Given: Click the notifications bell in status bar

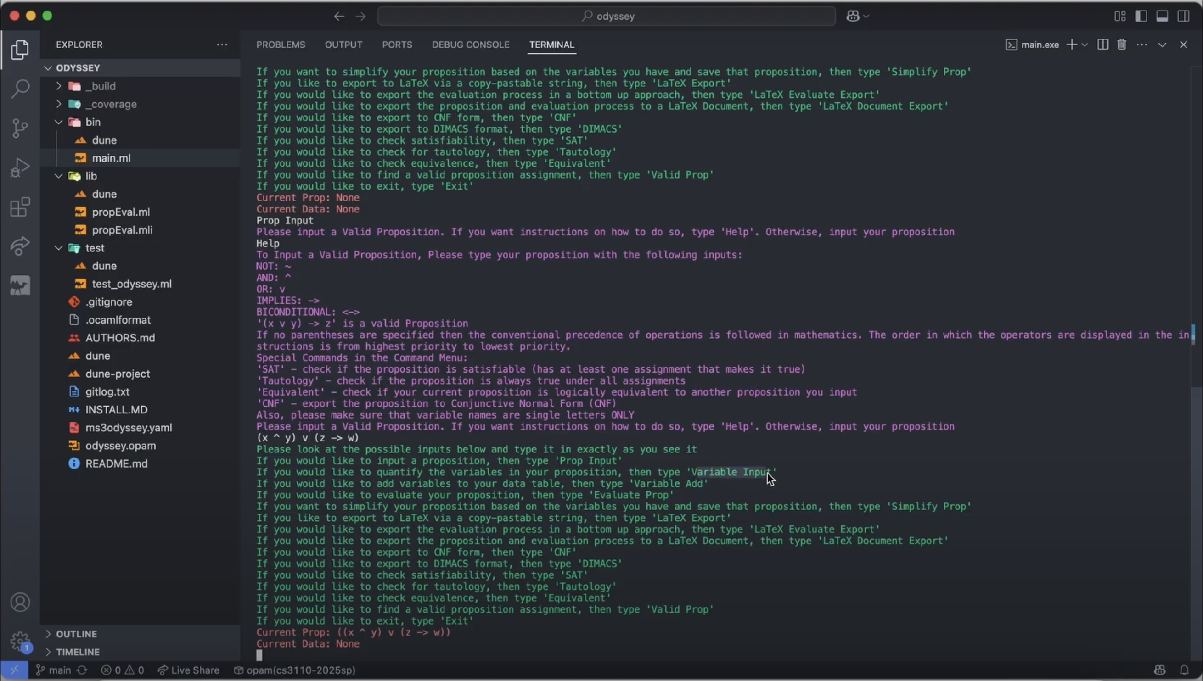Looking at the screenshot, I should click(1184, 670).
